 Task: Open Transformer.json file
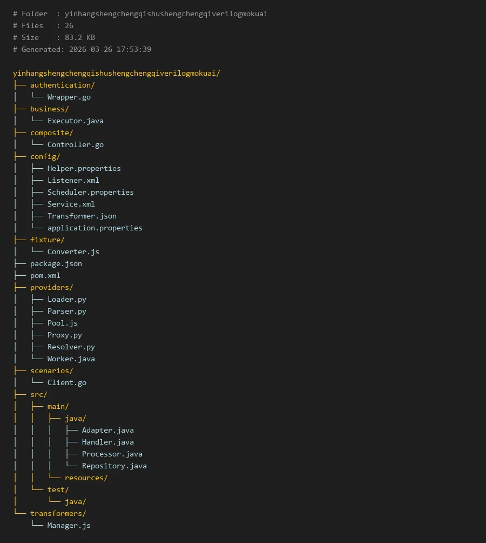coord(82,216)
